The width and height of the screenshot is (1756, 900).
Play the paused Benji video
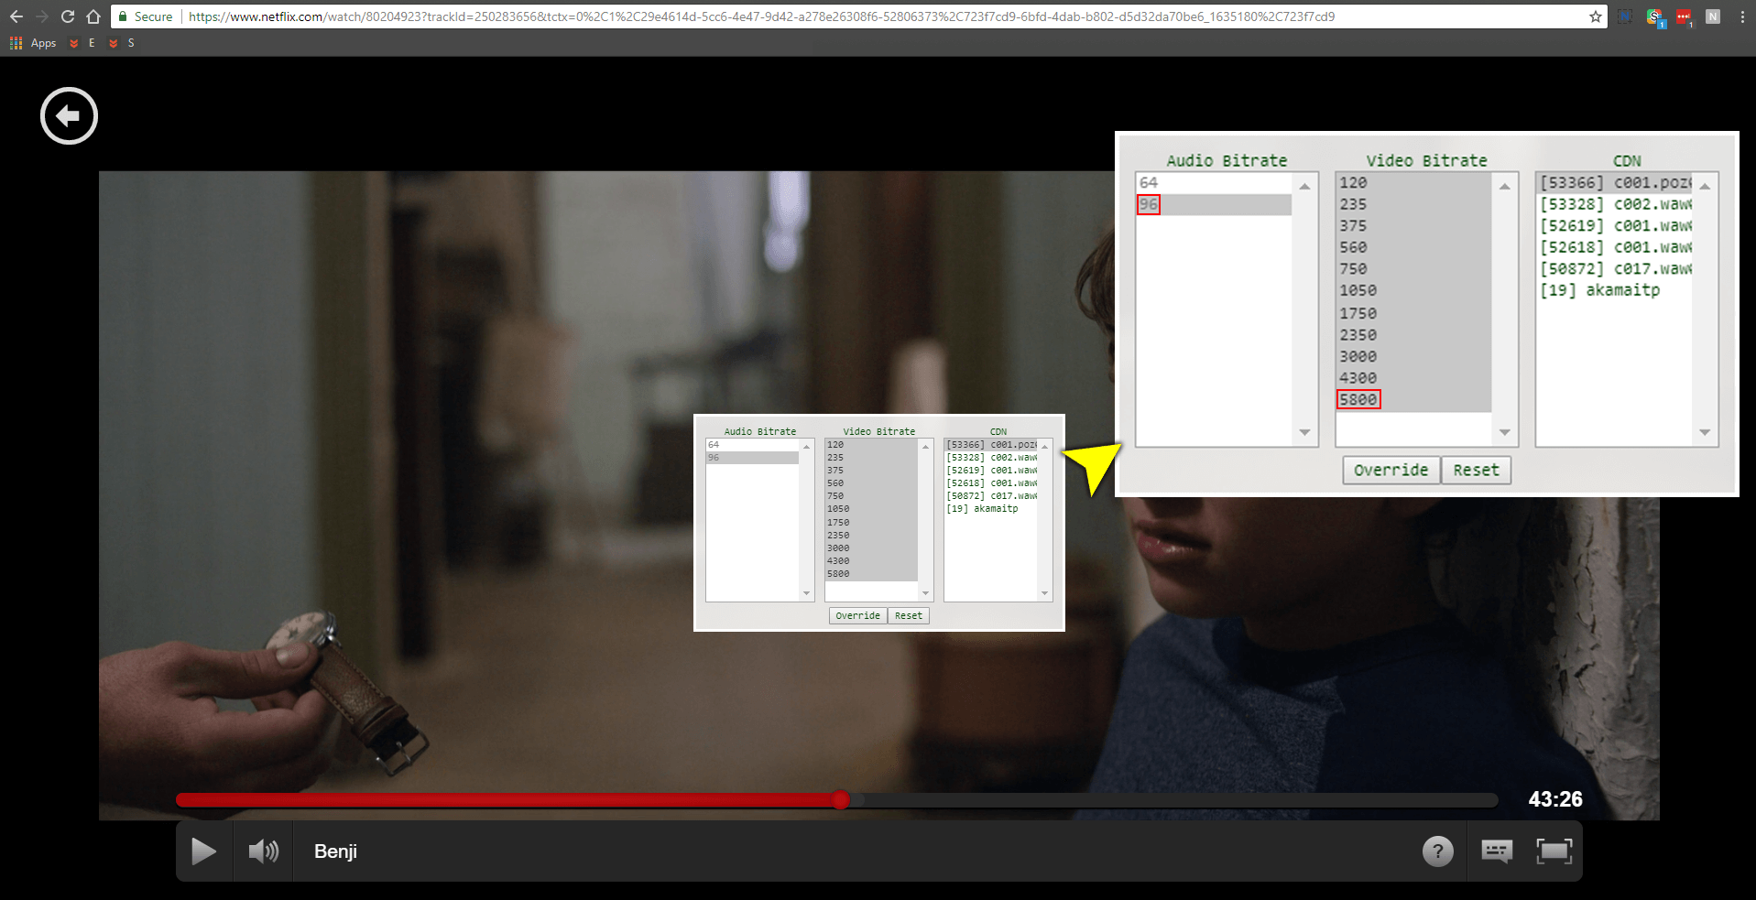[x=203, y=851]
